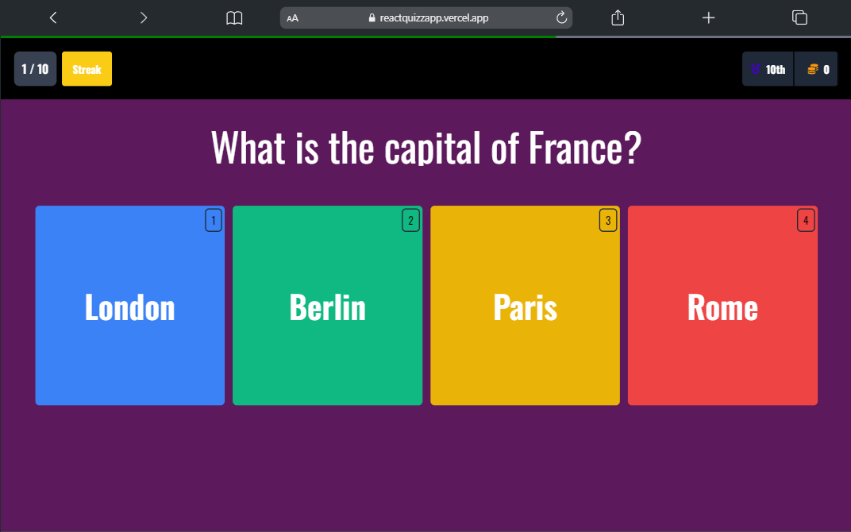The width and height of the screenshot is (851, 532).
Task: Click the back navigation arrow
Action: (53, 17)
